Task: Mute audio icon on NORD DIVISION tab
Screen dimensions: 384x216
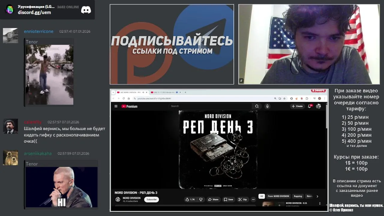Action: point(143,92)
